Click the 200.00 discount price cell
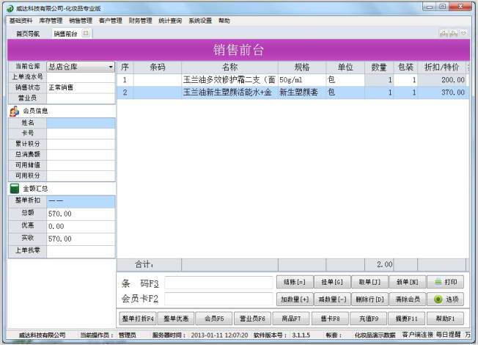Viewport: 478px width, 345px height. [x=442, y=80]
